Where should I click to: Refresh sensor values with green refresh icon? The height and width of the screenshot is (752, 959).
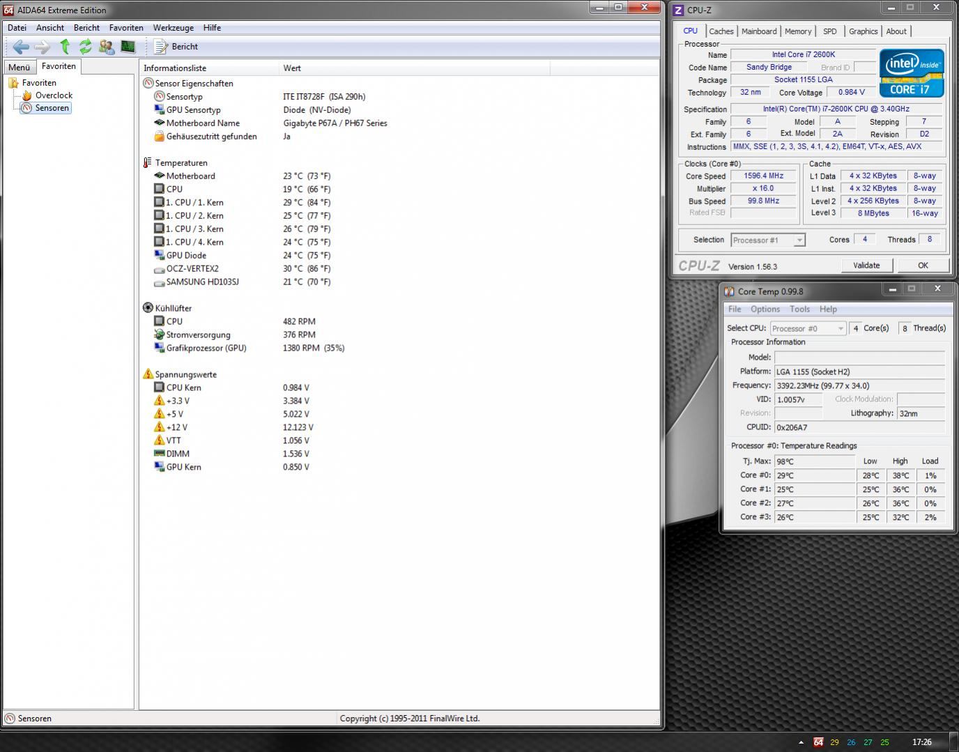click(86, 47)
